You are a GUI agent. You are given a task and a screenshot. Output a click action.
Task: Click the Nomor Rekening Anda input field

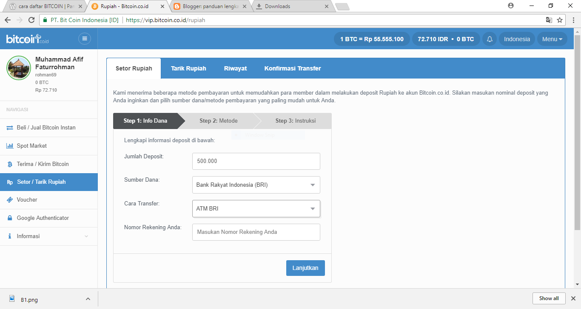[256, 232]
